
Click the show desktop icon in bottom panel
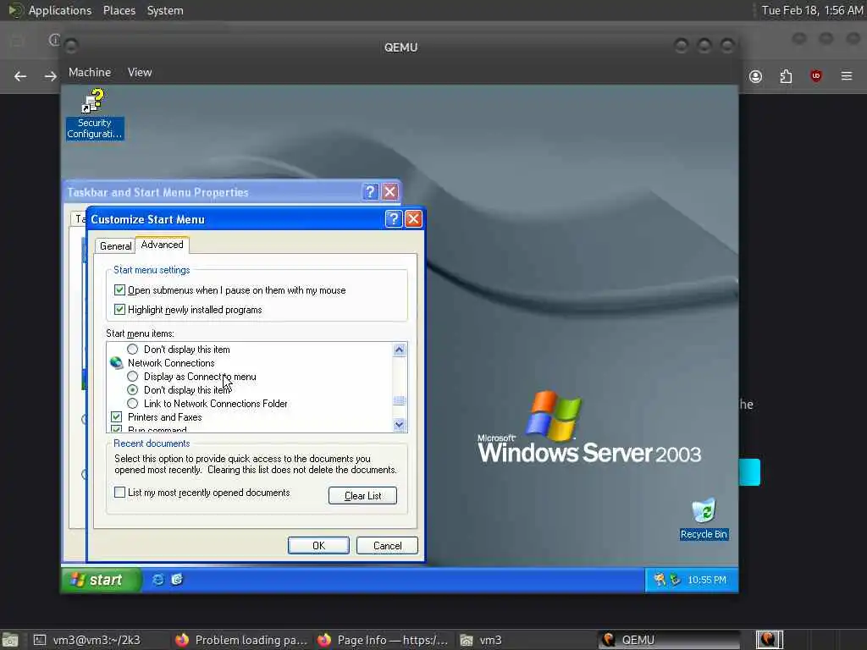(x=10, y=640)
